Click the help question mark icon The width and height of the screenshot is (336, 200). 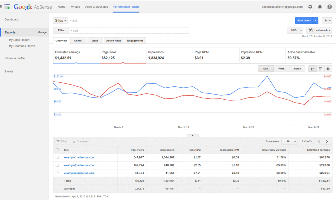[x=329, y=7]
